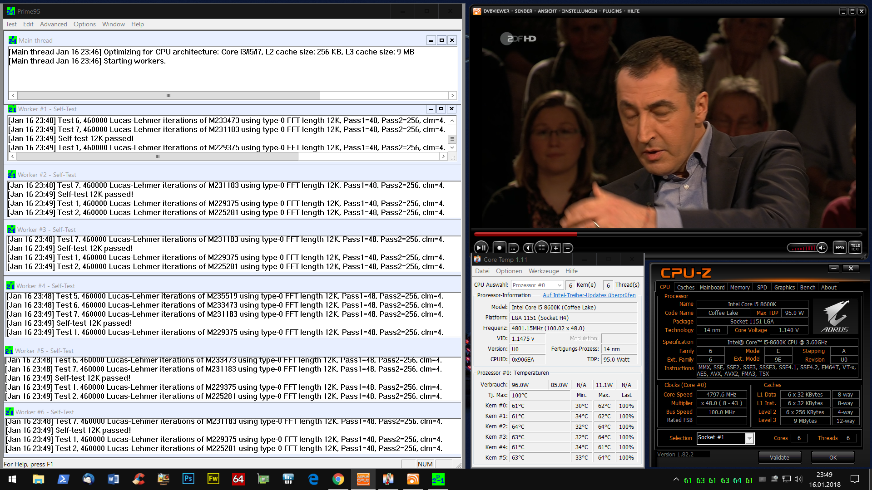Open the Teletext button

click(855, 247)
